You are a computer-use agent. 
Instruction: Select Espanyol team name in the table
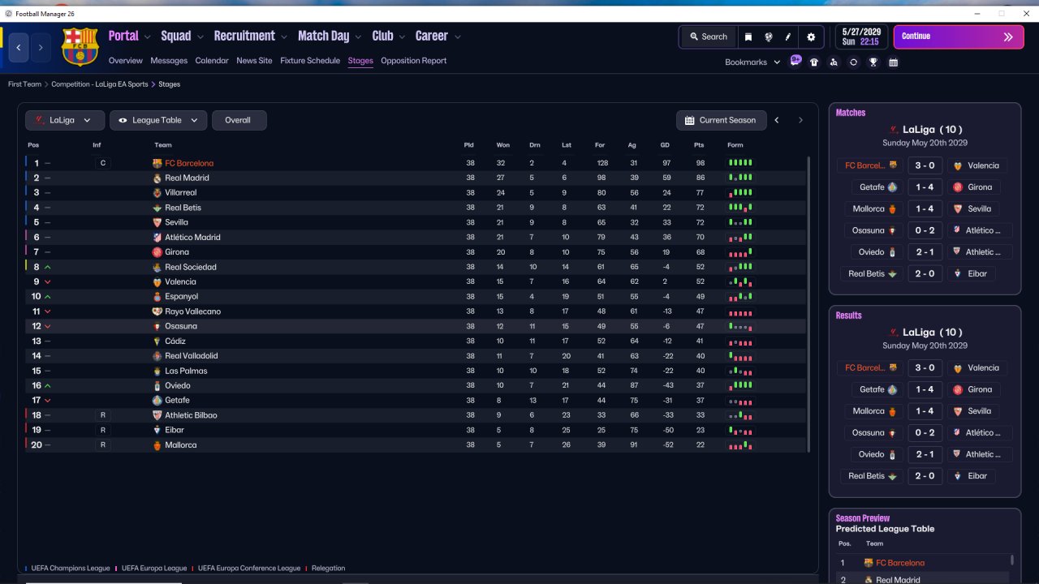coord(182,297)
